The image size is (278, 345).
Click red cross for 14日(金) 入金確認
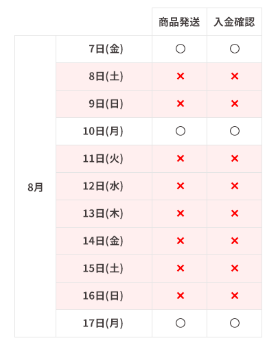pyautogui.click(x=235, y=241)
